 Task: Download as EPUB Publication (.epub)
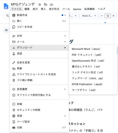coord(93,84)
